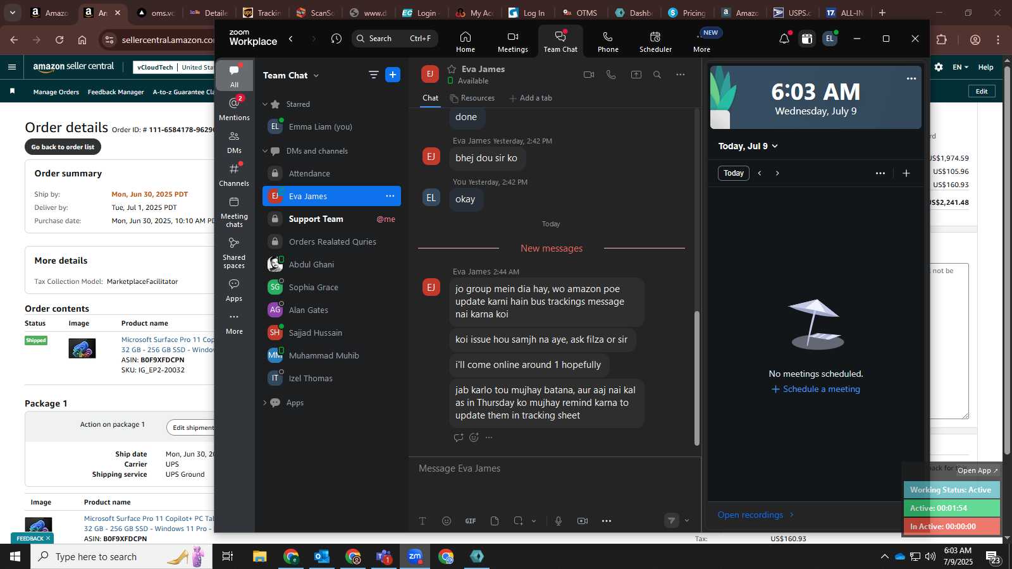Open the chat list filter icon
Image resolution: width=1012 pixels, height=569 pixels.
(x=374, y=75)
